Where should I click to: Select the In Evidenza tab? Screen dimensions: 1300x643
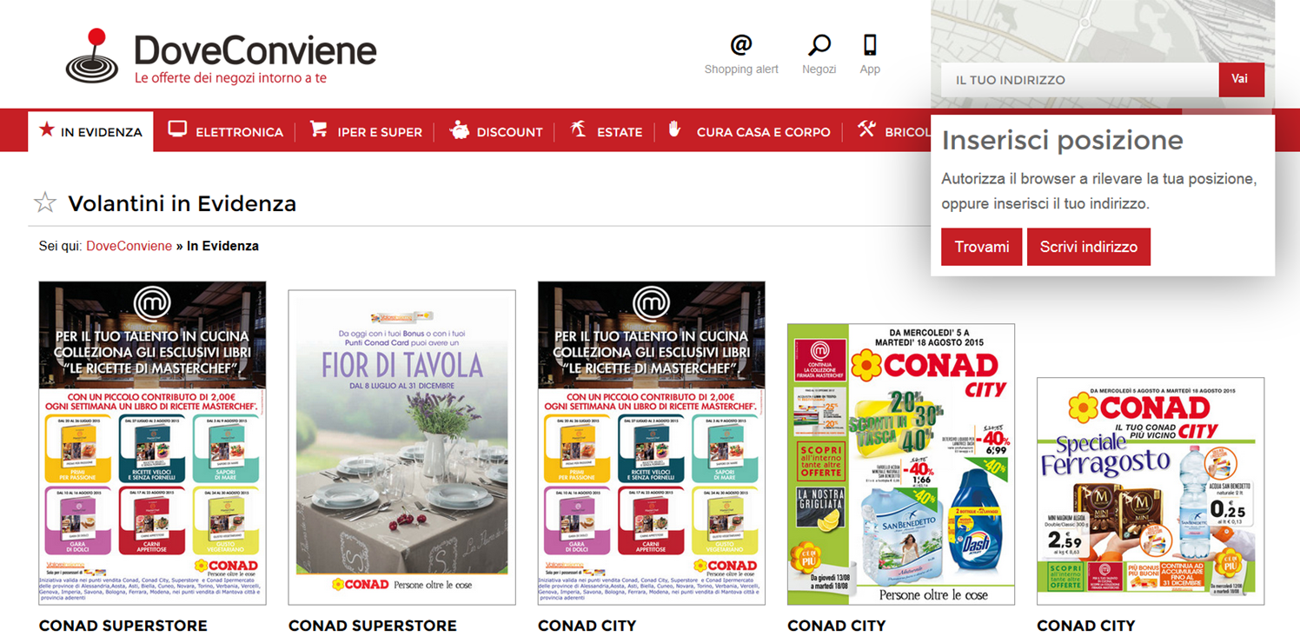(x=90, y=131)
